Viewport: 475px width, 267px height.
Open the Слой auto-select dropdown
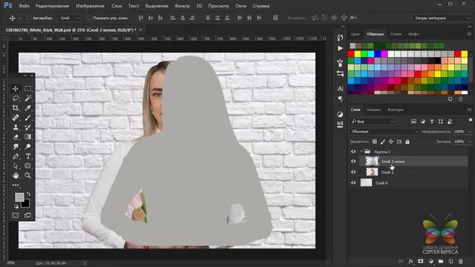coord(70,18)
